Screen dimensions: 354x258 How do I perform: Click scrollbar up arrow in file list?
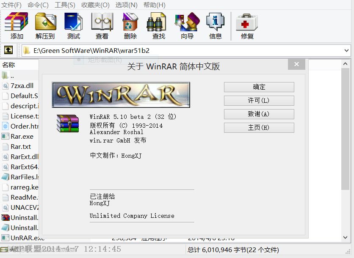coord(345,64)
